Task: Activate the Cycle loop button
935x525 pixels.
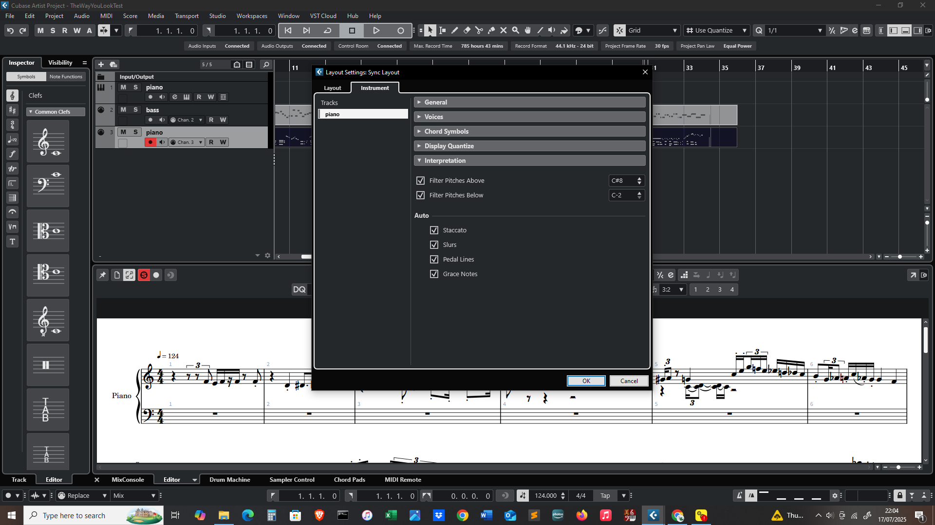Action: click(327, 30)
